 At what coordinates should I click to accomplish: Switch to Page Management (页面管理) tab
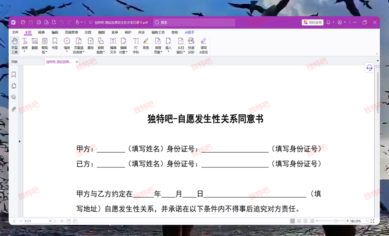pyautogui.click(x=71, y=32)
